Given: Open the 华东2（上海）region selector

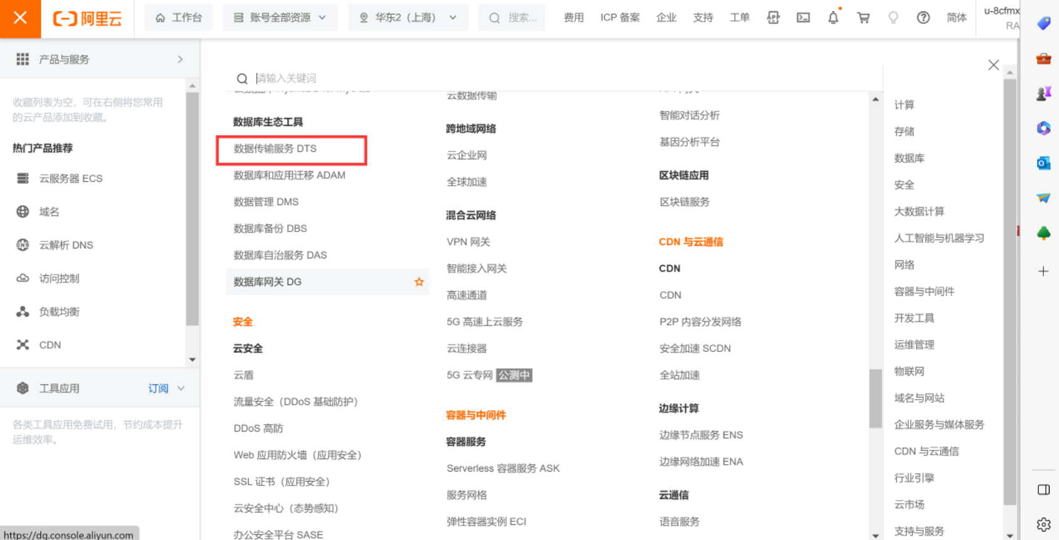Looking at the screenshot, I should point(408,18).
